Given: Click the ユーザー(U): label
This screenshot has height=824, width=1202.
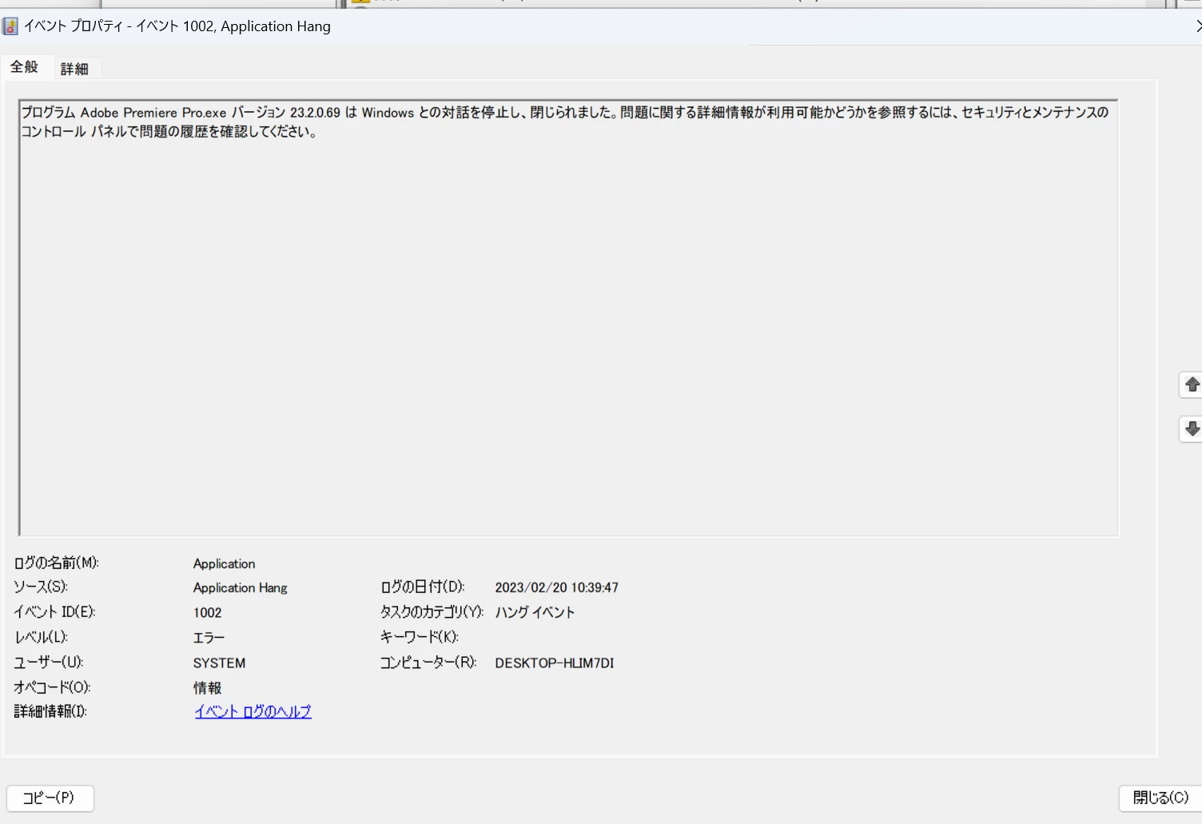Looking at the screenshot, I should [49, 662].
